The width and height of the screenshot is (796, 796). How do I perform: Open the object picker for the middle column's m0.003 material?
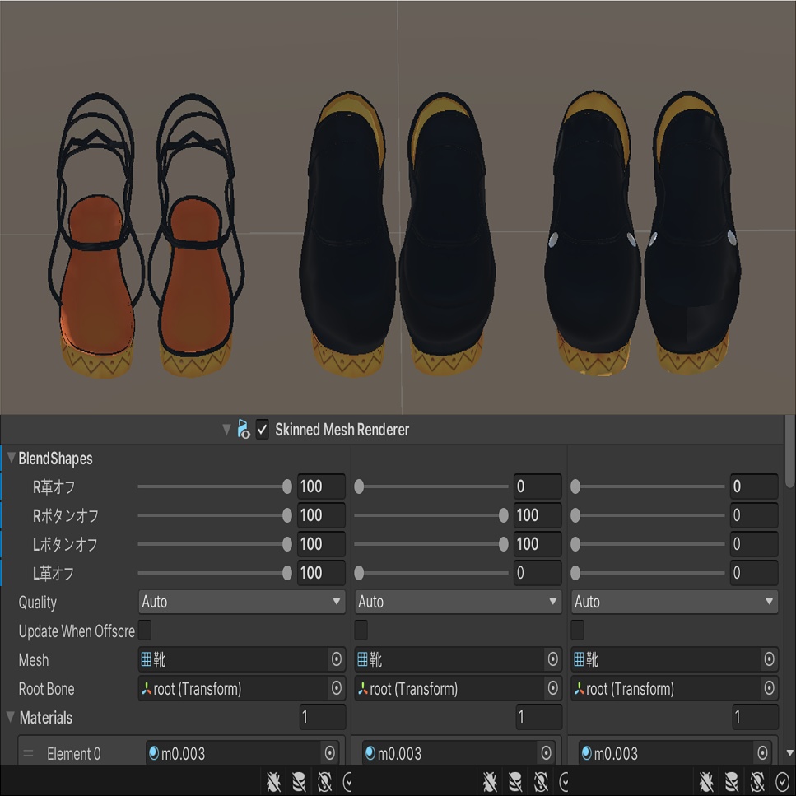click(546, 753)
